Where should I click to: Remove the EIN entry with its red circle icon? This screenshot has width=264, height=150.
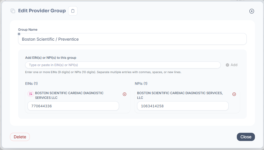(125, 94)
